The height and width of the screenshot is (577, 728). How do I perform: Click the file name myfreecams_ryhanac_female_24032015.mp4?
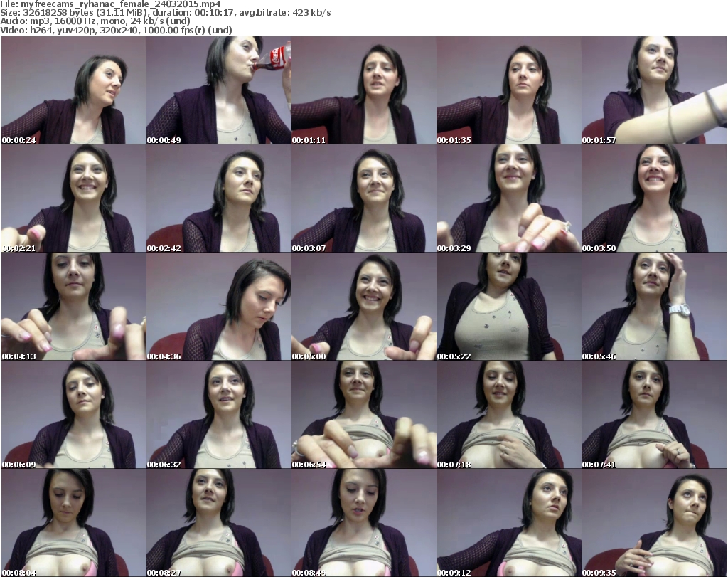tap(121, 4)
